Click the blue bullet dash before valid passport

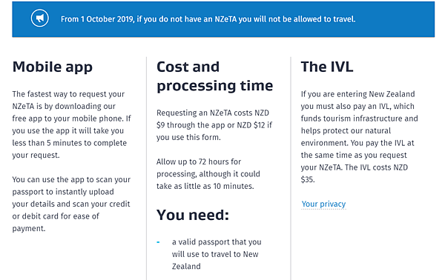click(158, 242)
